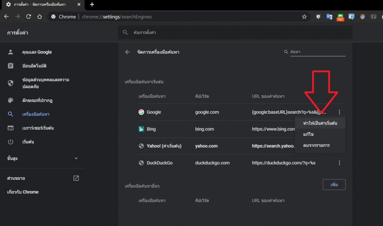Click the https://search.yahoo URL cell
This screenshot has width=383, height=226.
(x=273, y=146)
